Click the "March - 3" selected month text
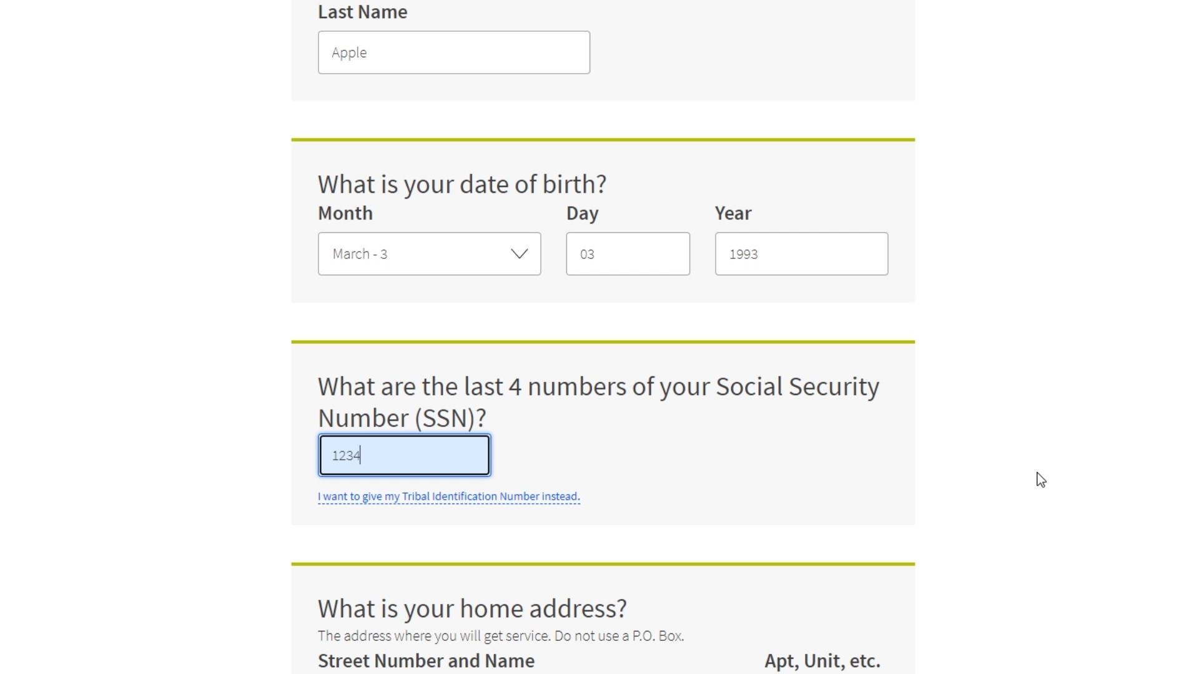1199x674 pixels. (360, 254)
